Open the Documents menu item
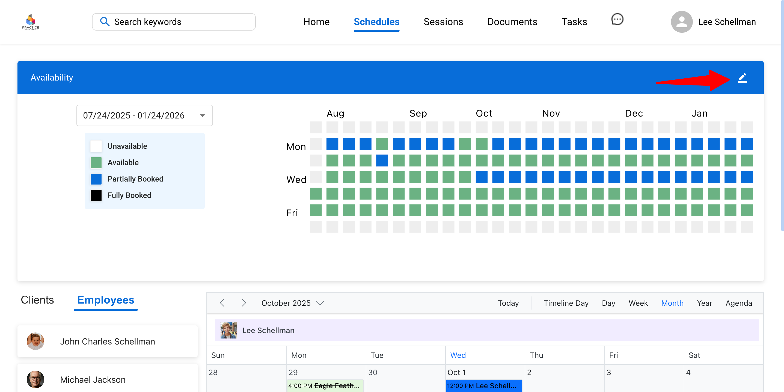This screenshot has width=784, height=392. click(512, 22)
